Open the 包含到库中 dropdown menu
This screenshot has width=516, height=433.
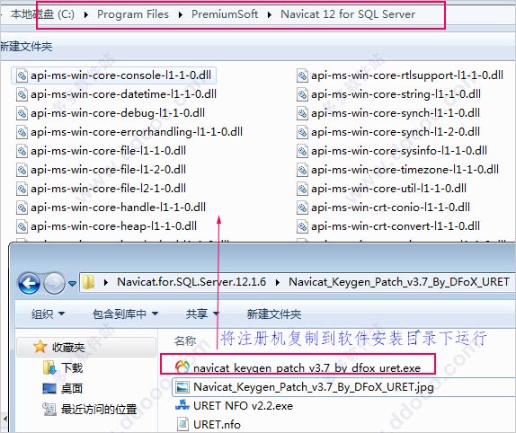click(125, 314)
